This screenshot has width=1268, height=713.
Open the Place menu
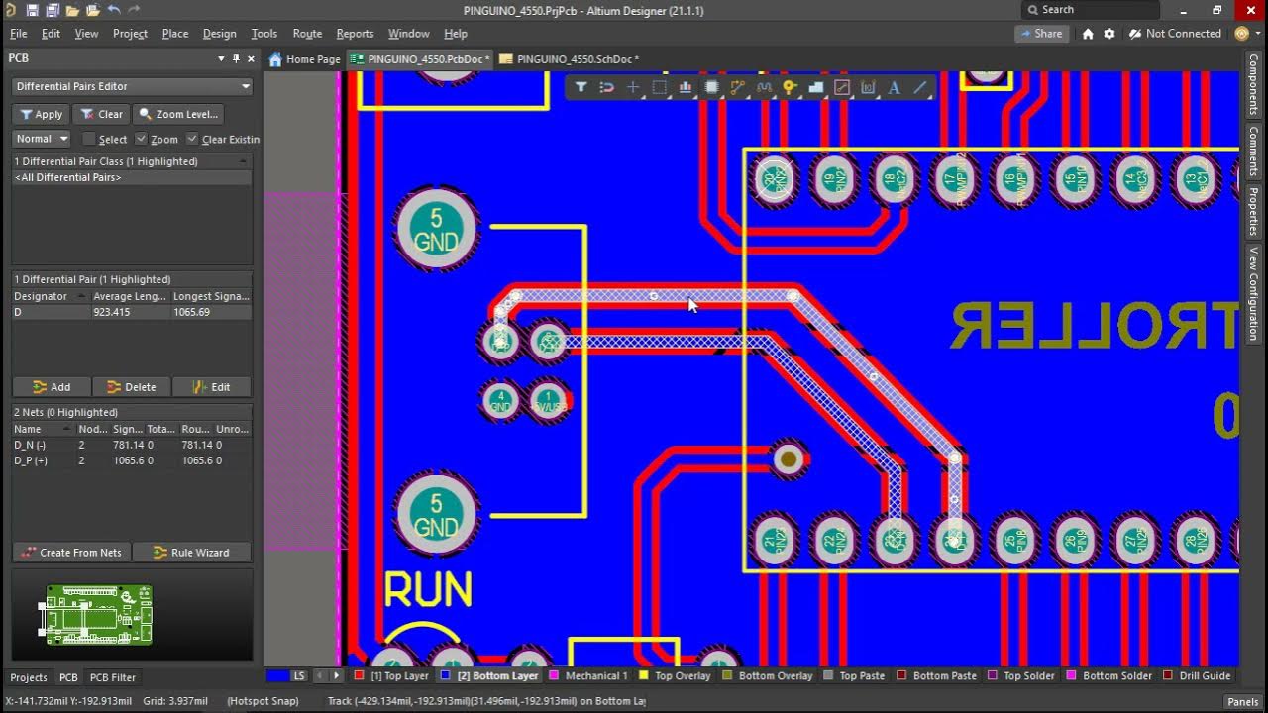tap(175, 34)
